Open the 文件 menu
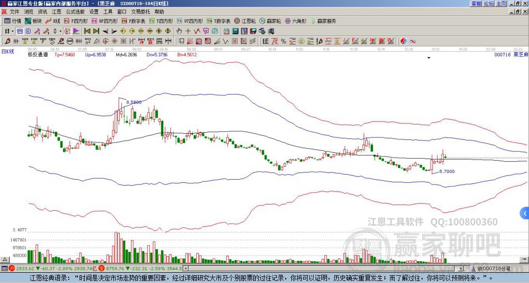Screen dimensions: 529x283 [x=14, y=12]
